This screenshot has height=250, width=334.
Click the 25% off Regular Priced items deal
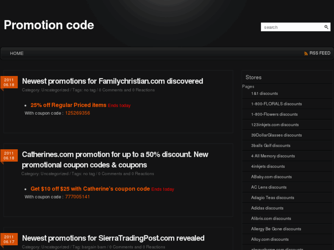pyautogui.click(x=68, y=105)
